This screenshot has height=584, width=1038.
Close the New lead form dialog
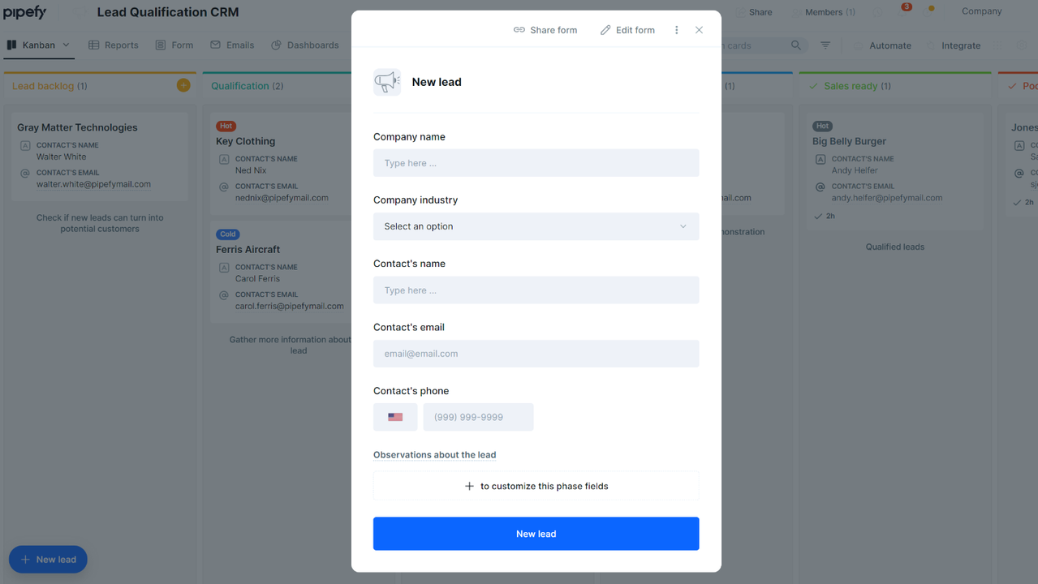pyautogui.click(x=699, y=30)
